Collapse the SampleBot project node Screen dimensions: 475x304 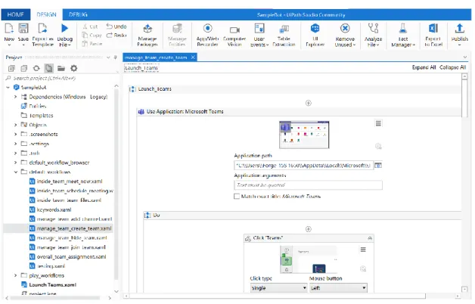8,88
